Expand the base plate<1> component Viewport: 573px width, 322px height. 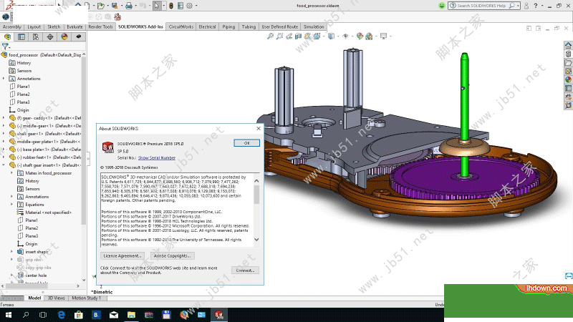point(4,150)
